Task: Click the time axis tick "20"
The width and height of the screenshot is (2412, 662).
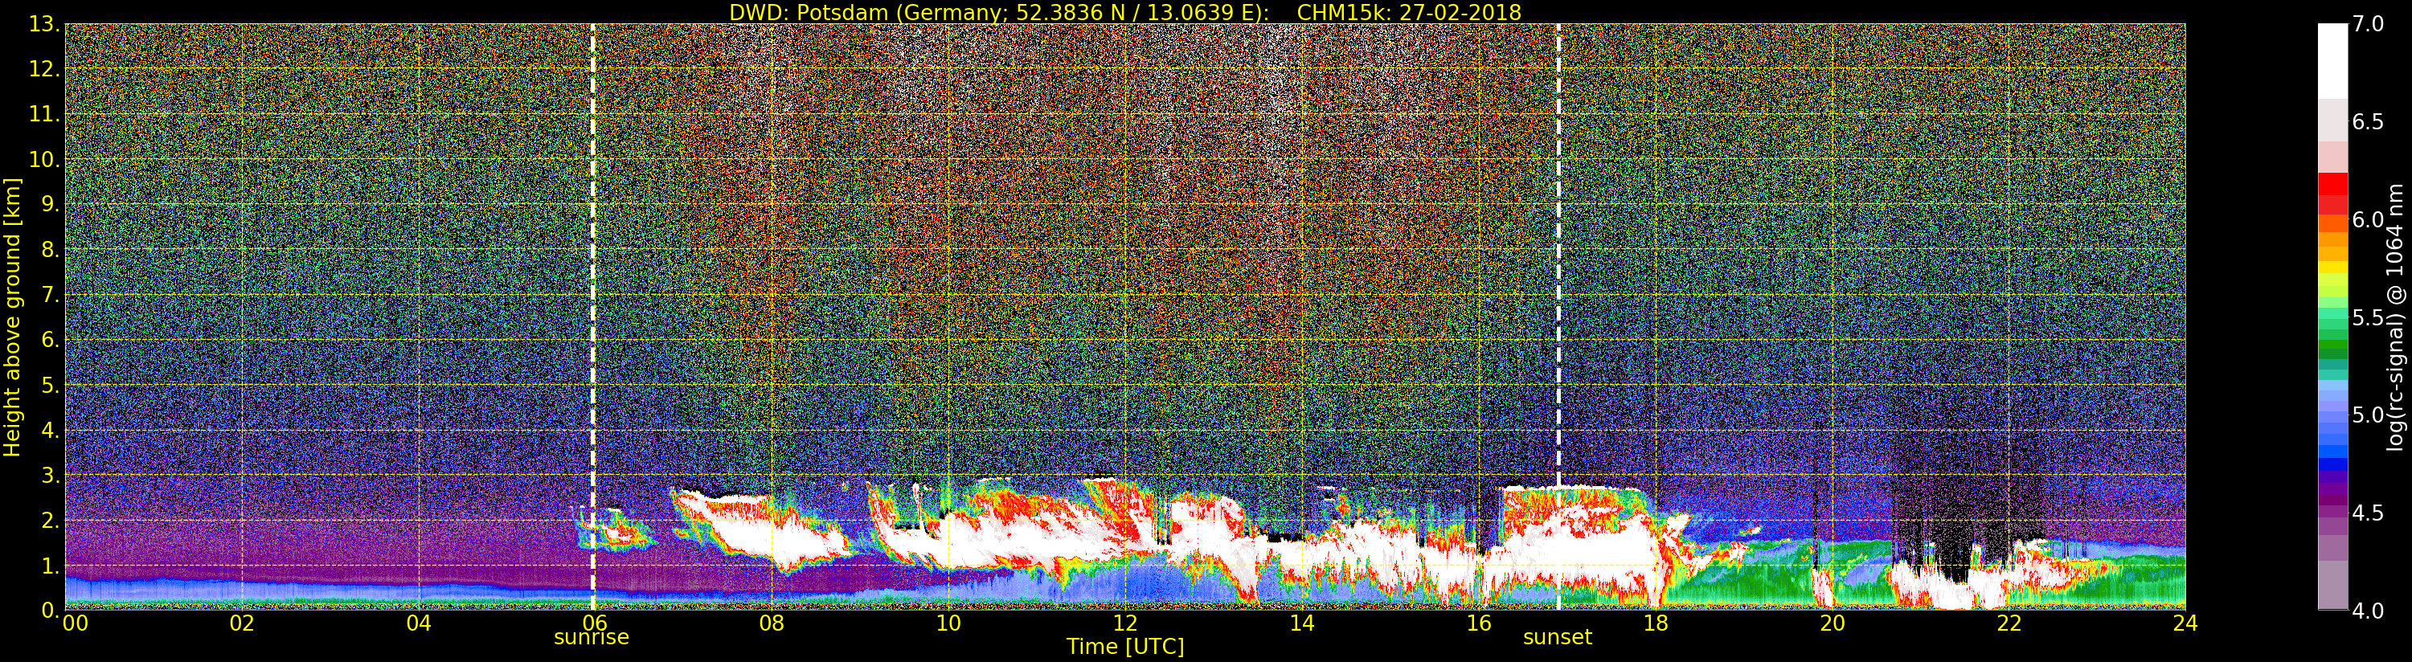Action: [x=1833, y=623]
